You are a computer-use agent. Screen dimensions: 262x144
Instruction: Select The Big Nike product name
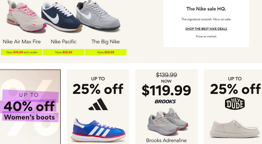105,42
